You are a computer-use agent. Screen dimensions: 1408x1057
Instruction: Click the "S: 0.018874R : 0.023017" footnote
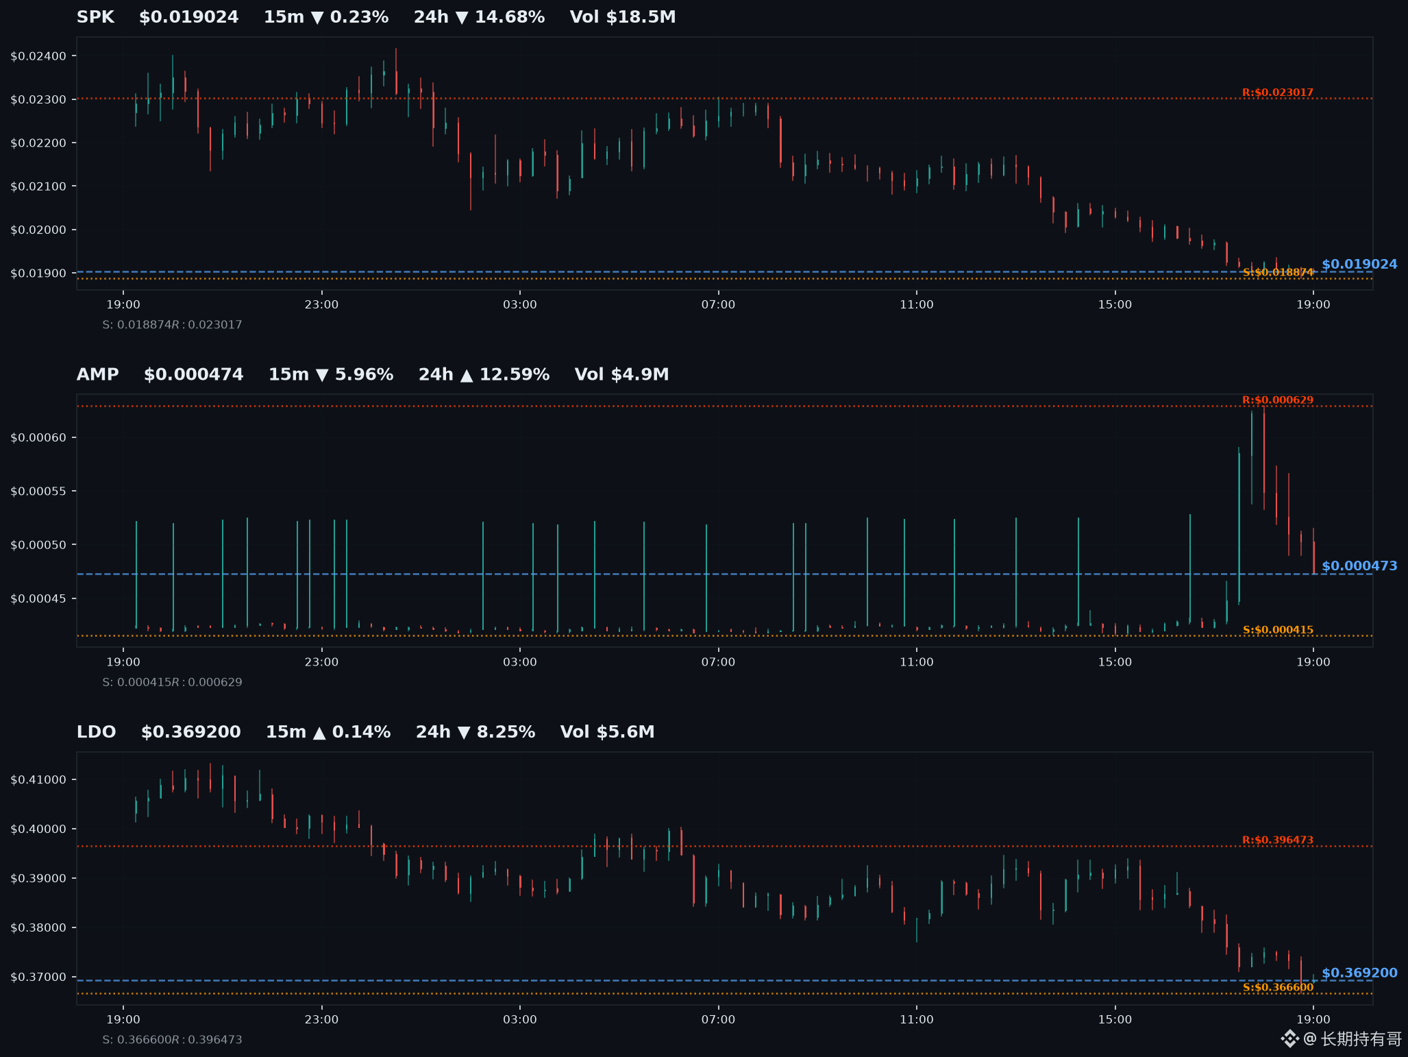(172, 325)
